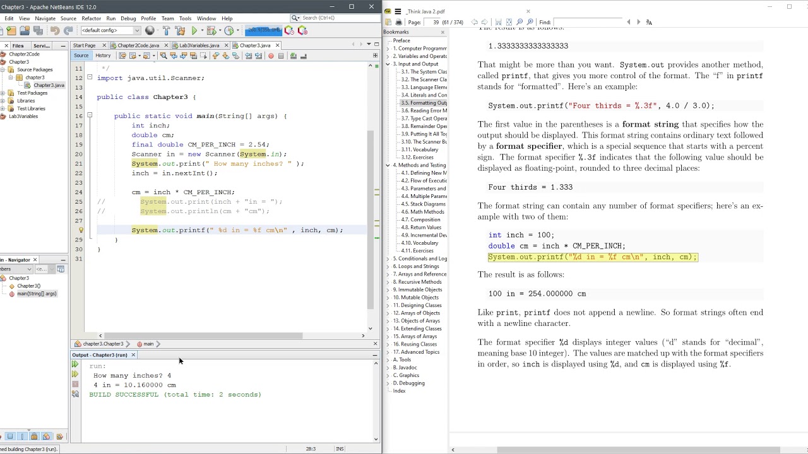
Task: Switch to Lab3Variables.java tab
Action: point(199,45)
